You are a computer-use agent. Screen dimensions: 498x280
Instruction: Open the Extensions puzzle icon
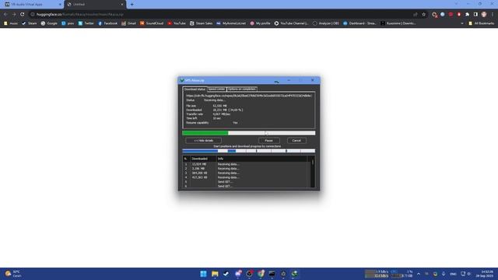click(467, 14)
